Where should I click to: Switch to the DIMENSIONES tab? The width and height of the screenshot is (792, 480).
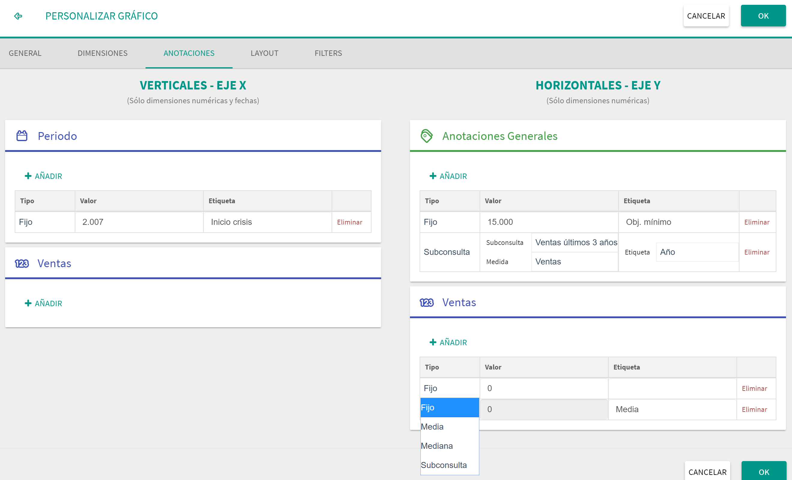pyautogui.click(x=103, y=53)
